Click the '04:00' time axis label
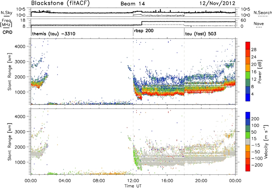The image size is (272, 188). tap(65, 181)
